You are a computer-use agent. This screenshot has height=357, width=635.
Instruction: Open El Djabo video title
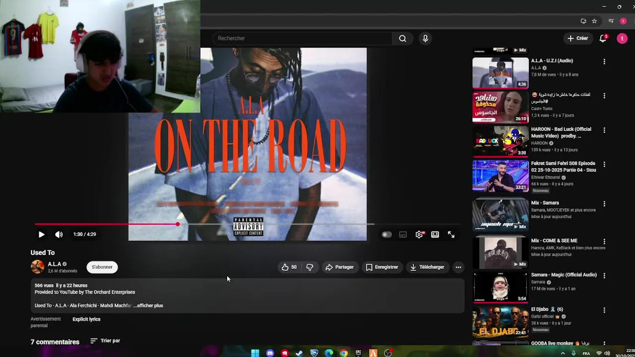click(x=547, y=309)
